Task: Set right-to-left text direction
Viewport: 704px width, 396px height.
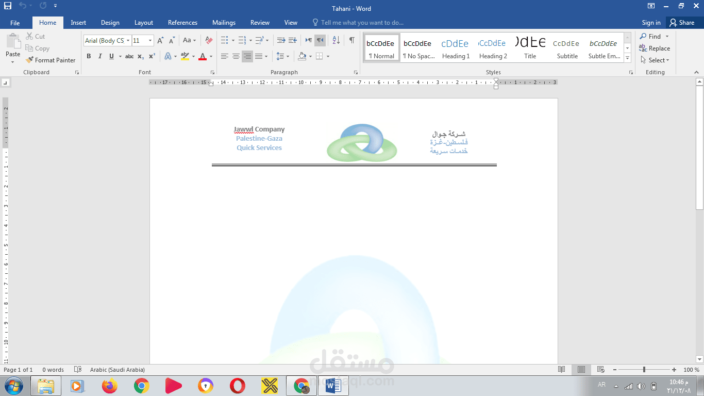Action: (320, 40)
